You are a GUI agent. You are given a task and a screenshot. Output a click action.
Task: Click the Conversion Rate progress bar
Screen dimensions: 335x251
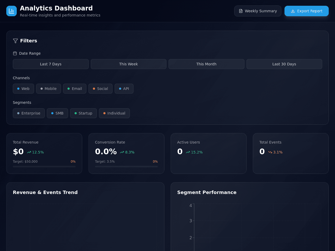126,167
